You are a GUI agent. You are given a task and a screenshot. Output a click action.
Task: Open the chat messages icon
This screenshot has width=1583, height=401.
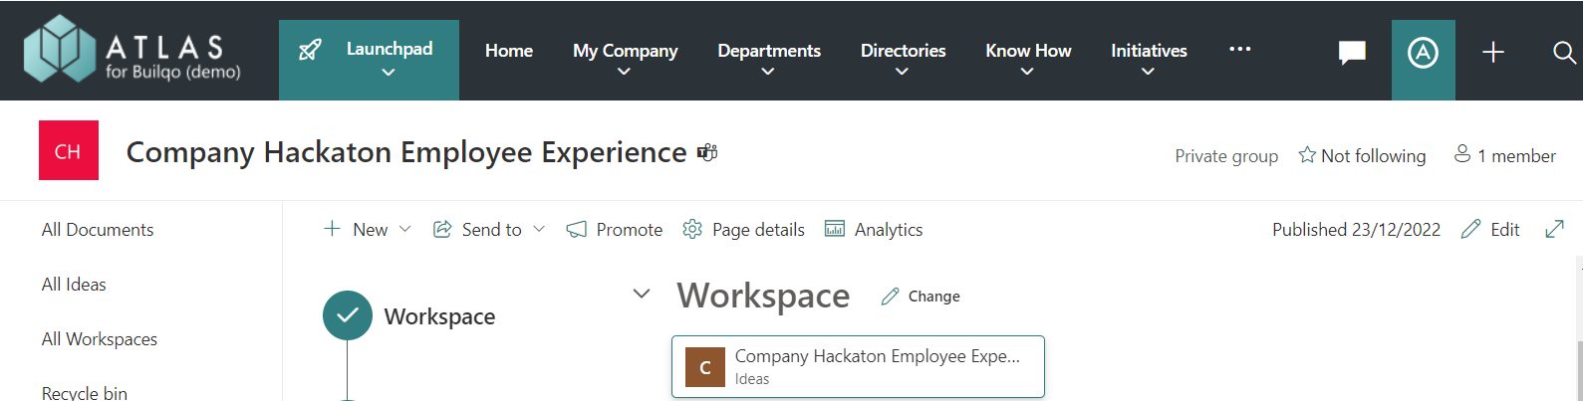[1351, 52]
